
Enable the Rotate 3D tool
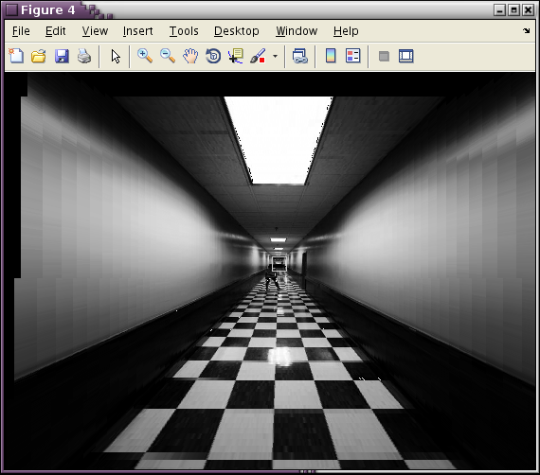[213, 56]
